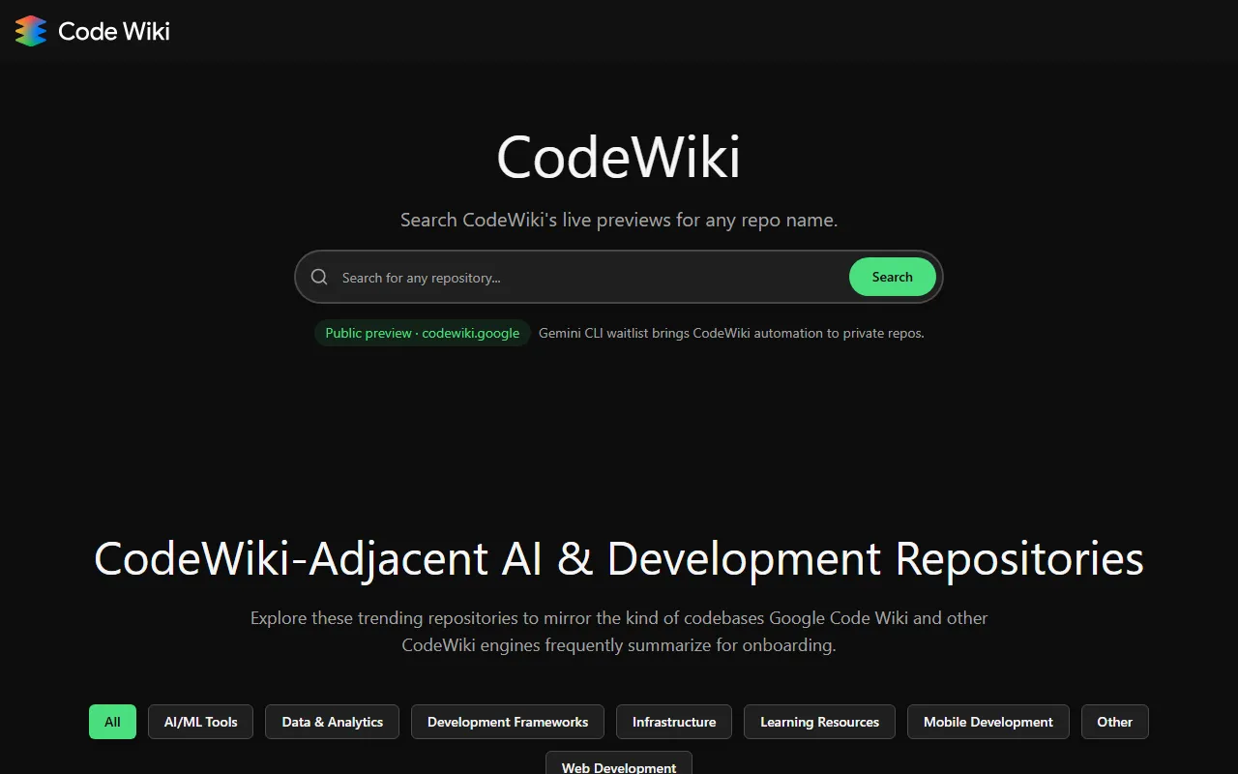Screen dimensions: 1238x774
Task: Choose the Data & Analytics category
Action: coord(332,722)
